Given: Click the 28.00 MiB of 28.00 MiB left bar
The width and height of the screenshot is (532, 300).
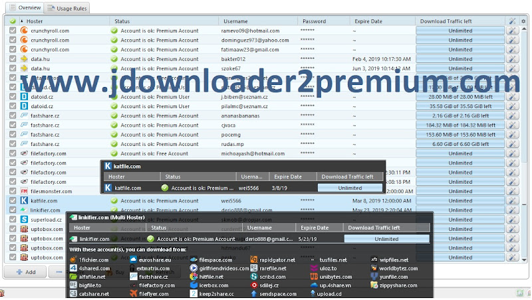Looking at the screenshot, I should [460, 97].
